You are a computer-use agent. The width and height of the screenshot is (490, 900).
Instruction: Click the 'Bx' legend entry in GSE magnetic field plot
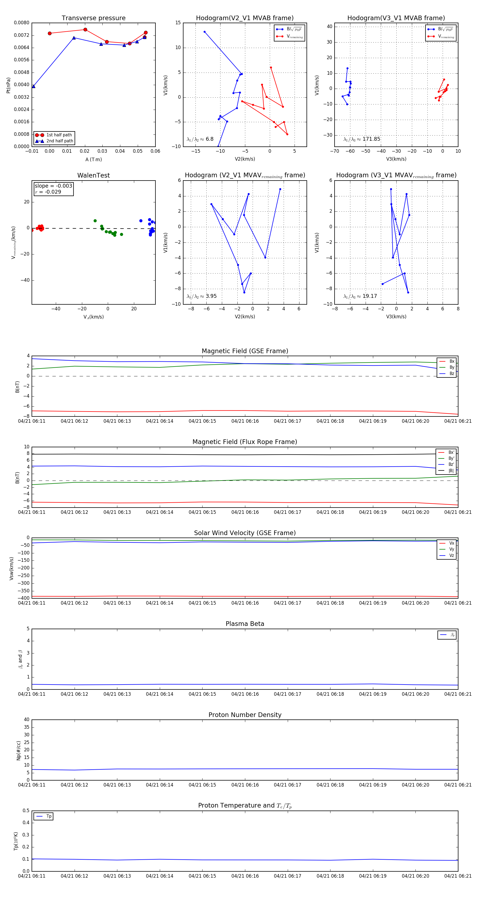tap(447, 361)
